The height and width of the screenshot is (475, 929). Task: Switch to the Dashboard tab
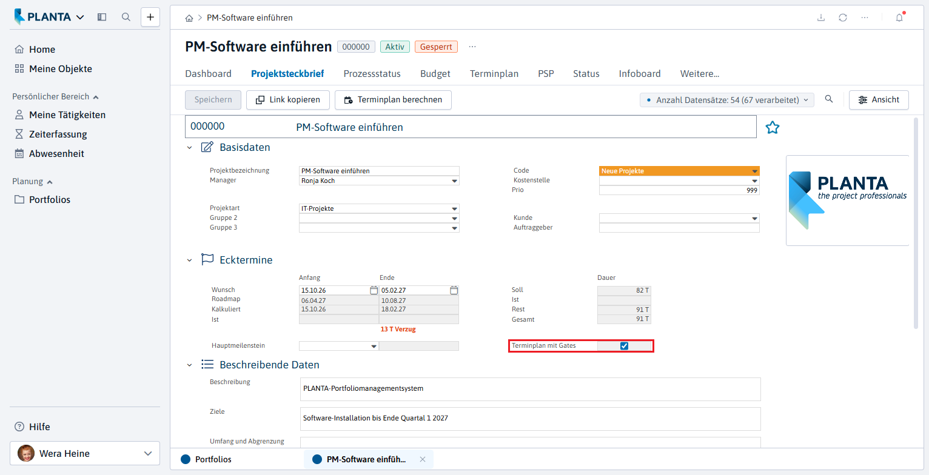click(208, 74)
